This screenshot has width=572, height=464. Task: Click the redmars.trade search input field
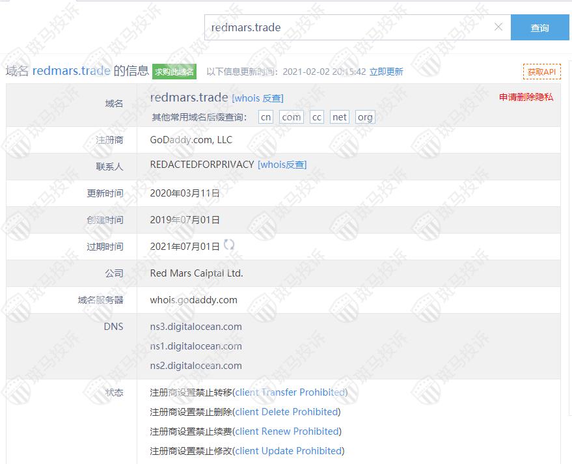[x=348, y=27]
